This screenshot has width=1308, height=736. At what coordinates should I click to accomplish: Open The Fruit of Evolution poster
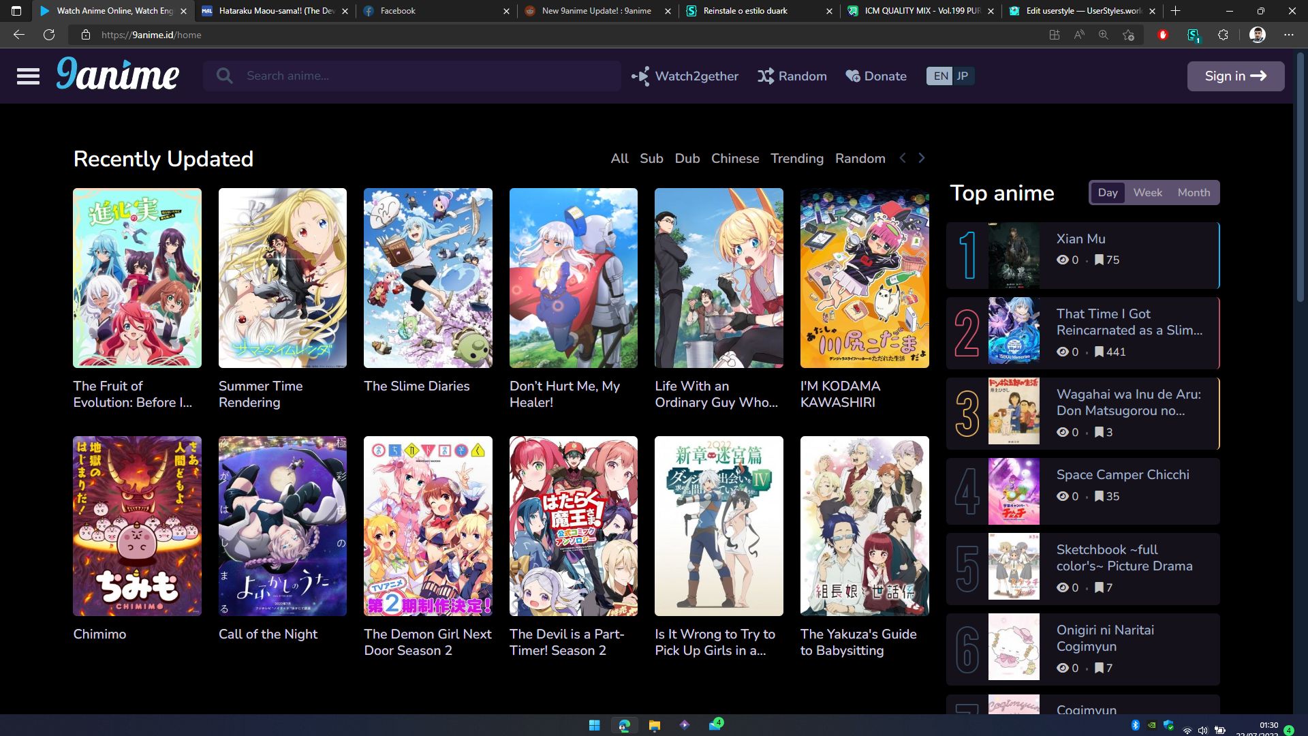pos(137,278)
